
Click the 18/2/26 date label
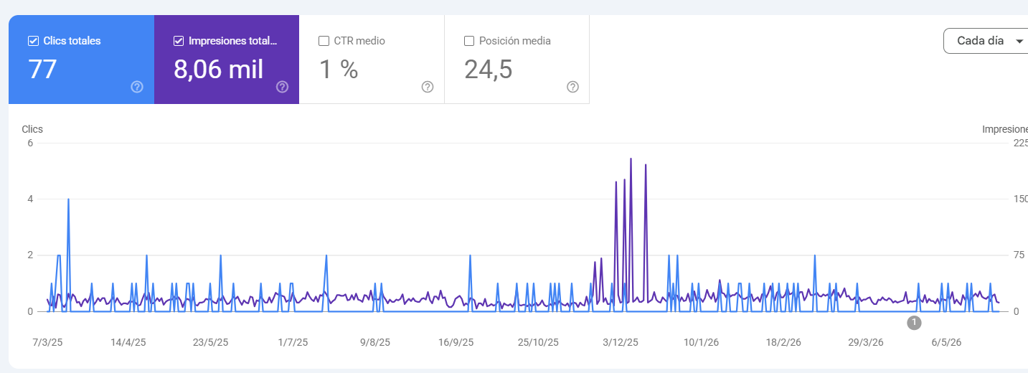click(x=783, y=342)
